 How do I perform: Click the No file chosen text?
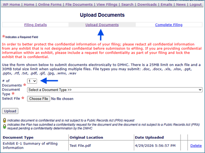pyautogui.click(x=62, y=99)
